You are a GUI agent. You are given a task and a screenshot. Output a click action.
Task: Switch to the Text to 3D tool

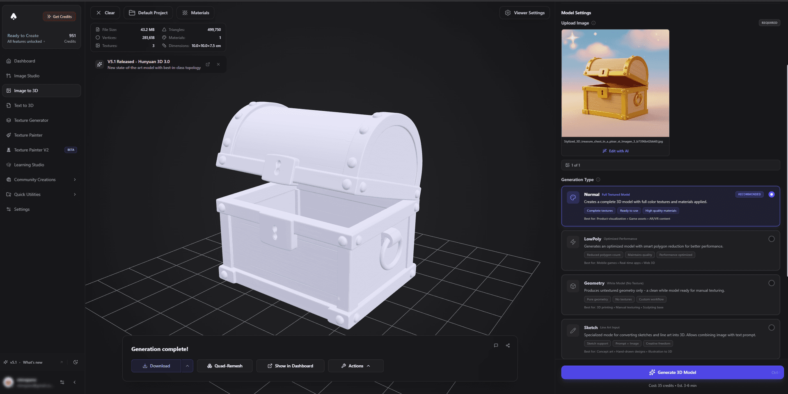click(x=24, y=105)
